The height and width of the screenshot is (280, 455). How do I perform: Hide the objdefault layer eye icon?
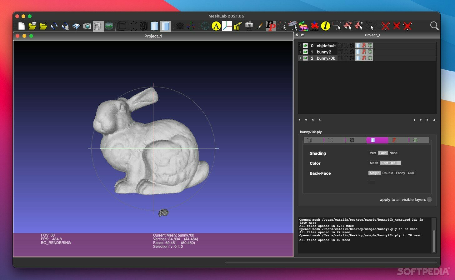pyautogui.click(x=305, y=46)
